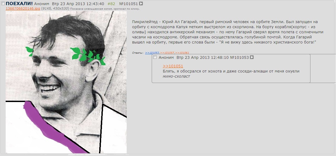336x156 pixels.
Task: Click the green #82 post counter
Action: (x=111, y=3)
